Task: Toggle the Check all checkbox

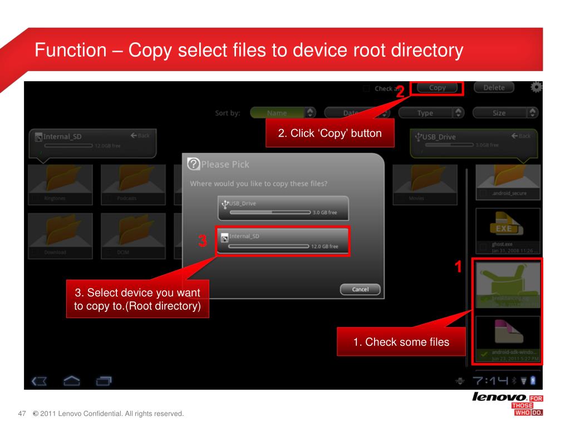Action: click(366, 88)
